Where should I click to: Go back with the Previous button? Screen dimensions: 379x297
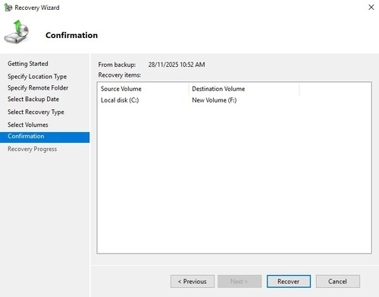[x=193, y=281]
